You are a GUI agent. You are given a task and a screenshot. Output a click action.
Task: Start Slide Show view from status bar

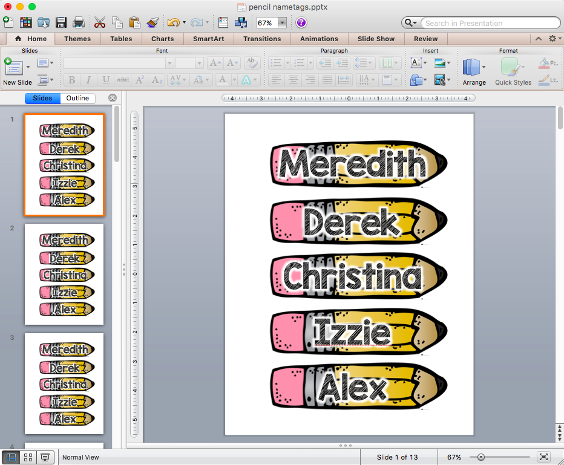coord(45,458)
